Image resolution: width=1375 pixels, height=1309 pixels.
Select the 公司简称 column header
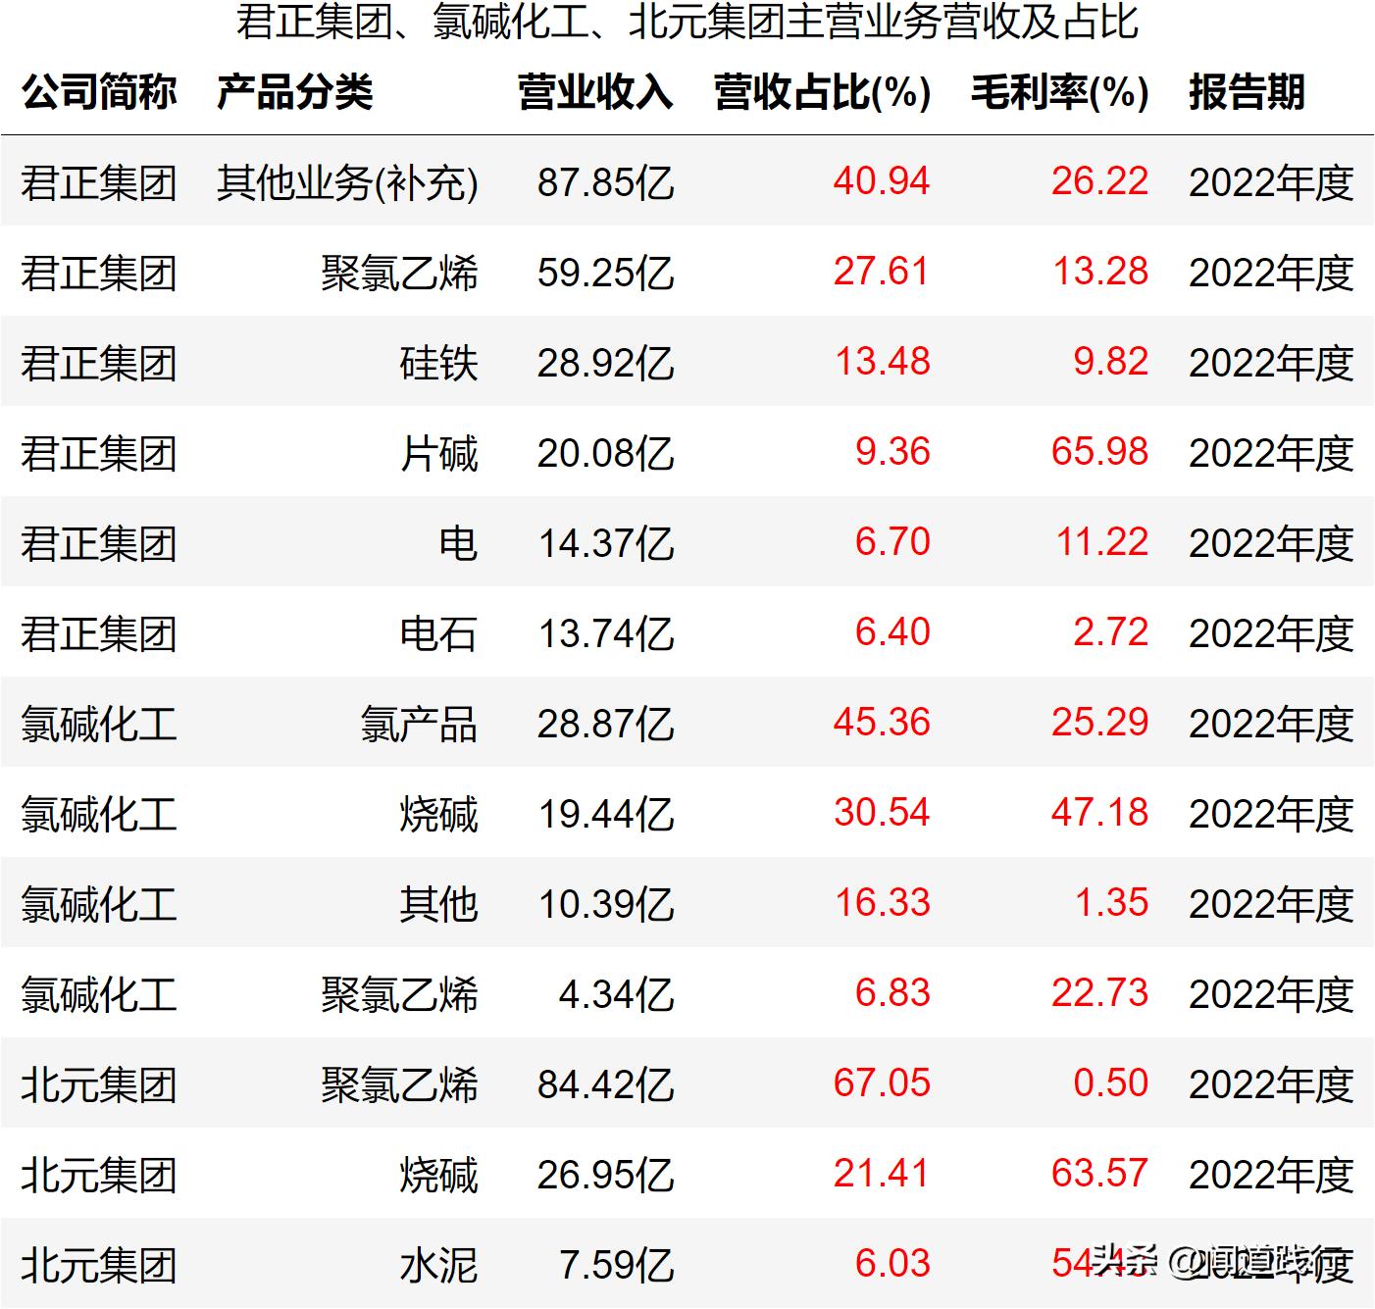point(99,92)
